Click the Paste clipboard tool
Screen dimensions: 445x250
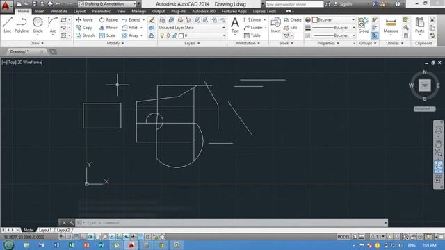pyautogui.click(x=420, y=25)
